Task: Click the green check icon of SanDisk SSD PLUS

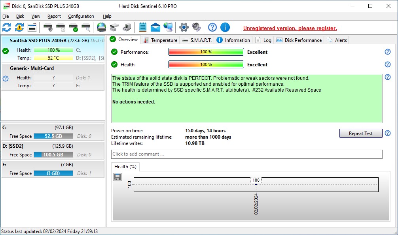Action: pyautogui.click(x=6, y=51)
